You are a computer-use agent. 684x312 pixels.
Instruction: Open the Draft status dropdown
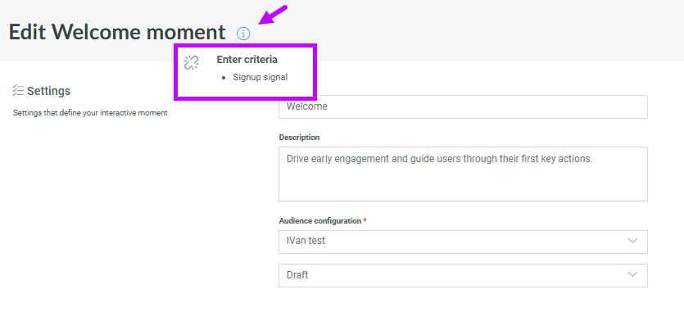463,275
